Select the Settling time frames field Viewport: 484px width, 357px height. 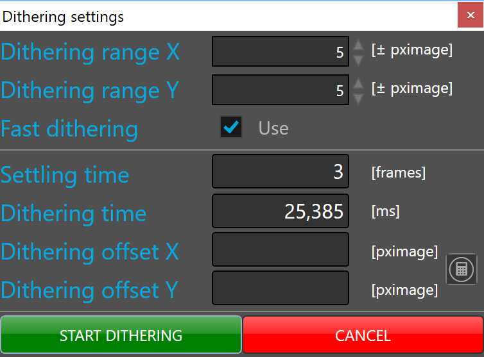281,172
